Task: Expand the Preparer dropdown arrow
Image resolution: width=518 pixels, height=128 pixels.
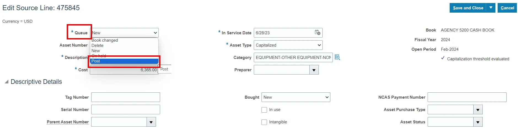Action: point(314,70)
